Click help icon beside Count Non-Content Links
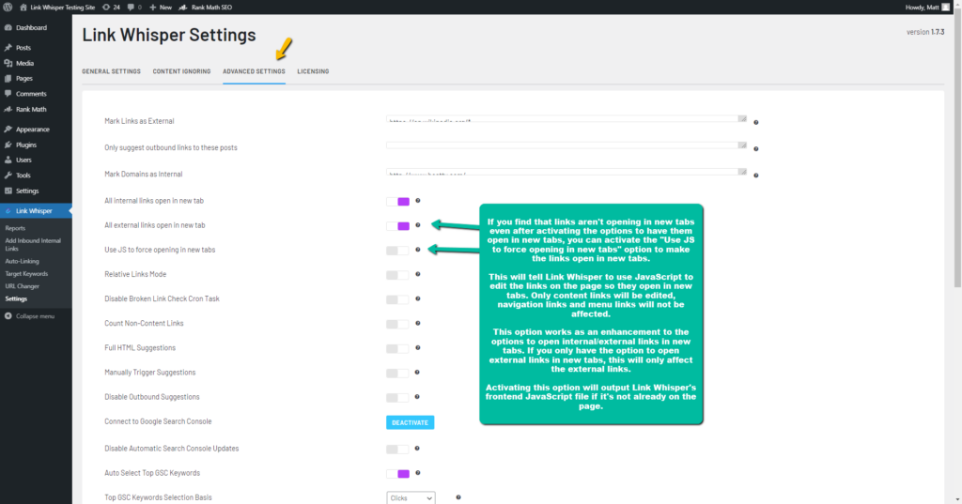Viewport: 962px width, 504px height. pyautogui.click(x=418, y=323)
